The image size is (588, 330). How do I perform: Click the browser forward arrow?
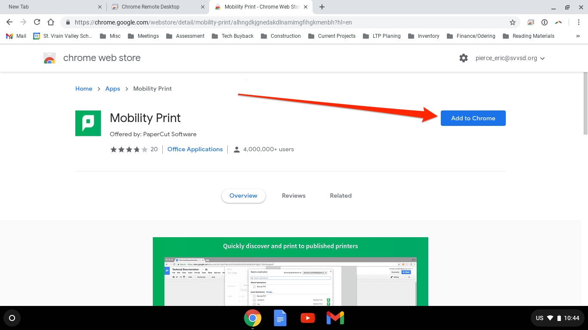23,22
